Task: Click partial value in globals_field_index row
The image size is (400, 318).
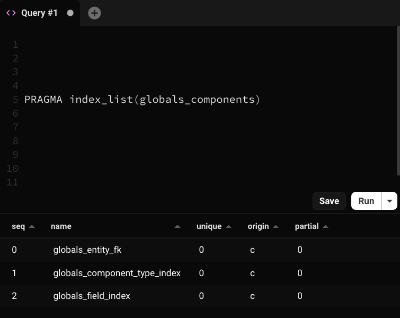Action: point(300,296)
